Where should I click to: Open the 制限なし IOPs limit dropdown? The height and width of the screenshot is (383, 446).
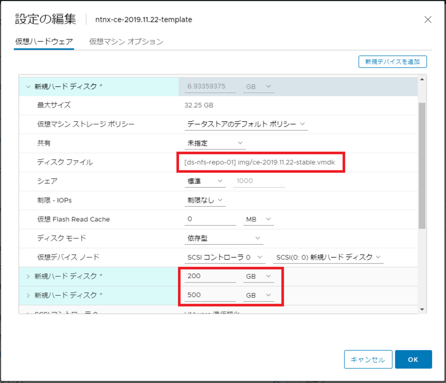point(205,200)
